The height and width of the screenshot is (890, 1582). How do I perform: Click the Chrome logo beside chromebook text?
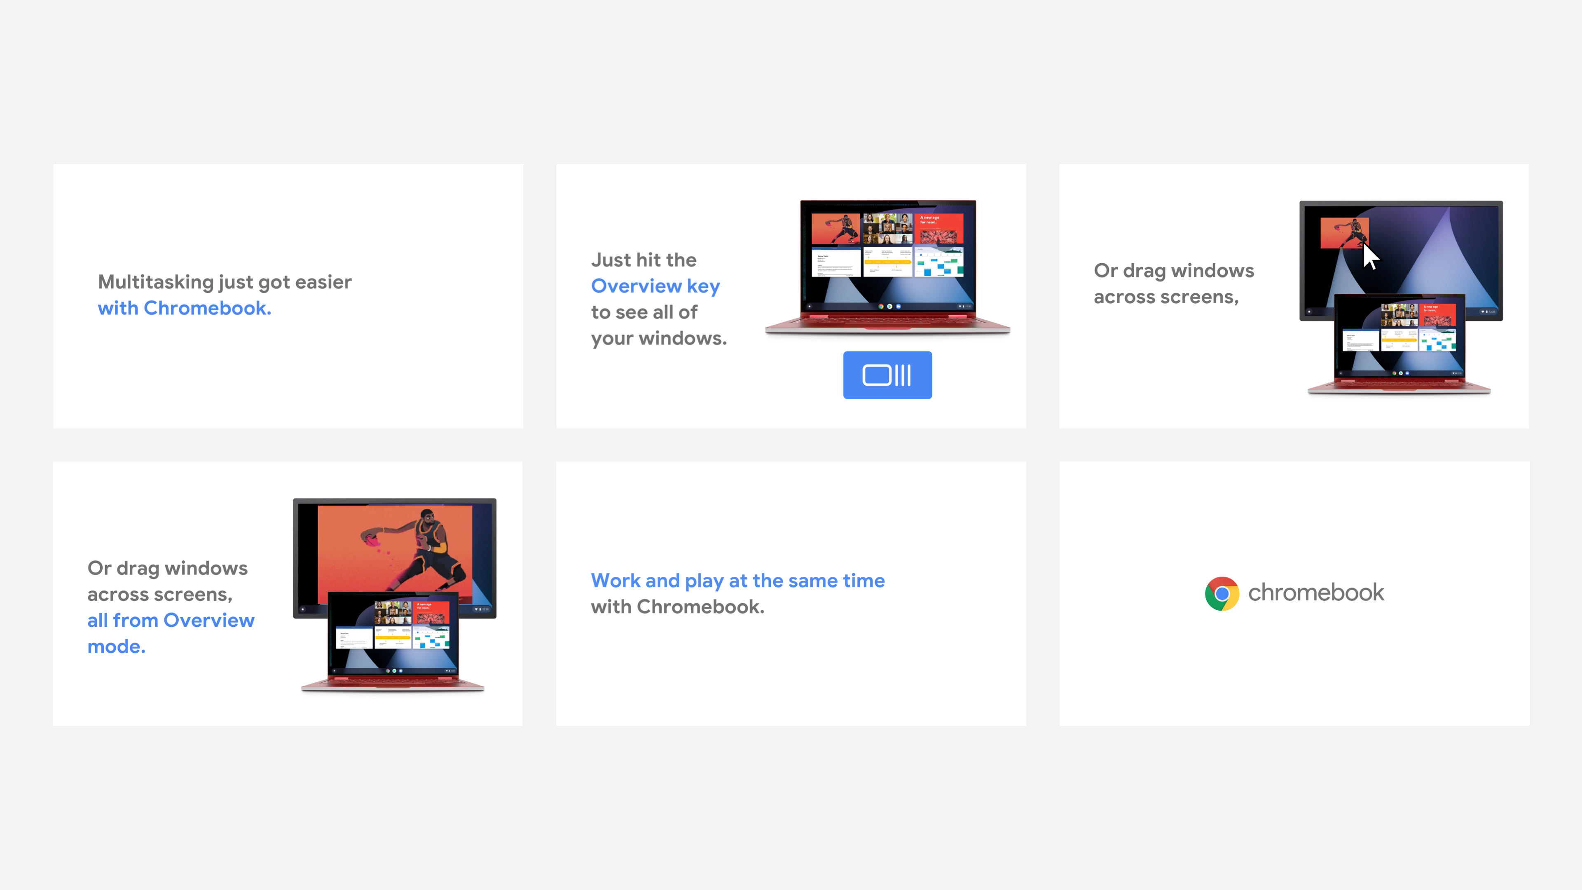tap(1222, 593)
